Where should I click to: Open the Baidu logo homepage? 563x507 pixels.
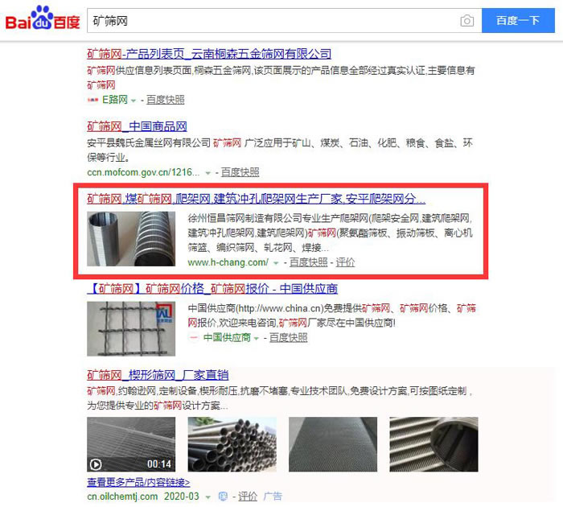(43, 18)
